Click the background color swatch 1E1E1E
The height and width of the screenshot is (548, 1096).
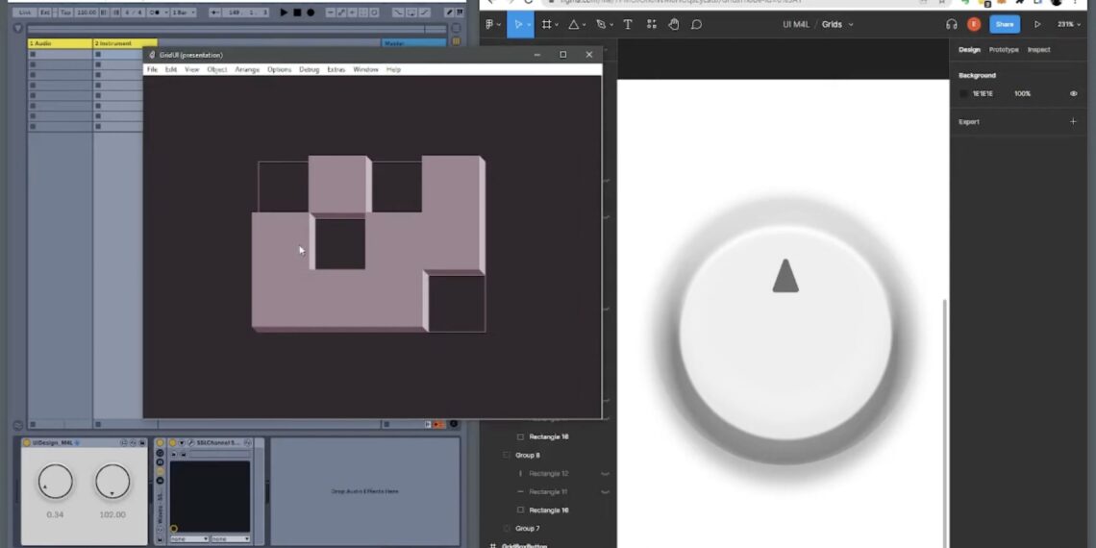click(964, 93)
